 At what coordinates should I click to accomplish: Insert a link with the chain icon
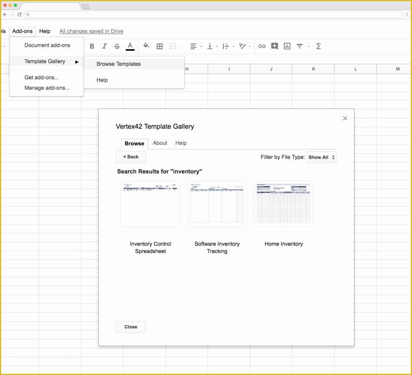click(262, 46)
